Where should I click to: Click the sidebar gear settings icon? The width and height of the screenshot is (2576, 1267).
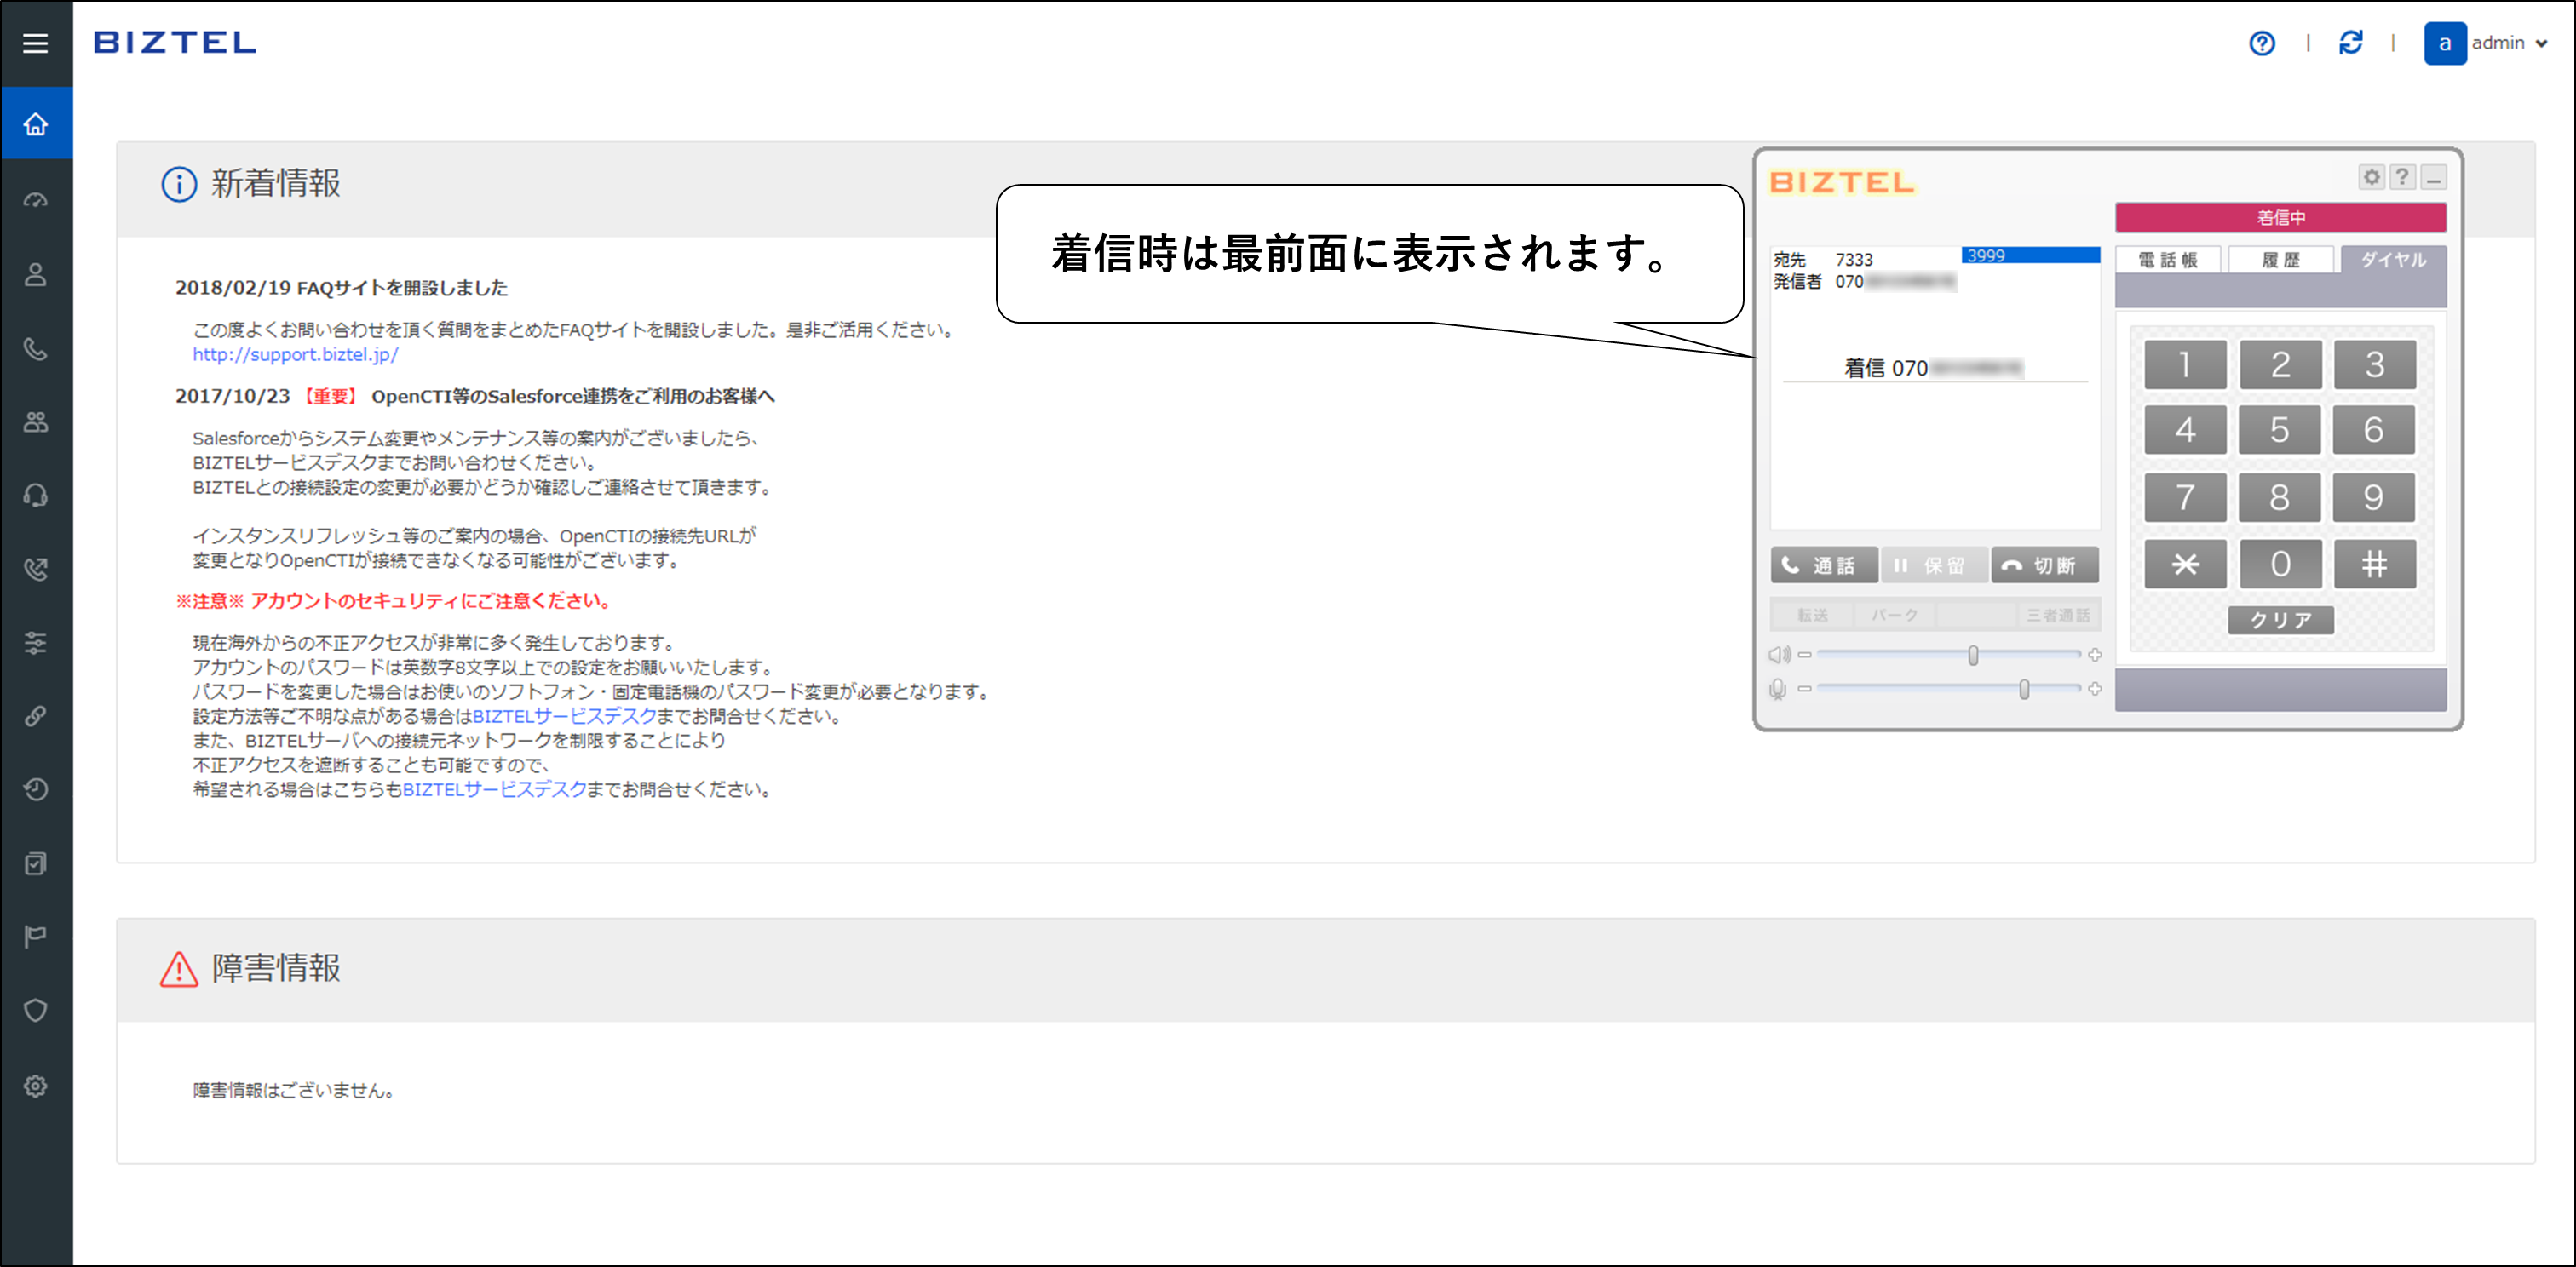36,1085
